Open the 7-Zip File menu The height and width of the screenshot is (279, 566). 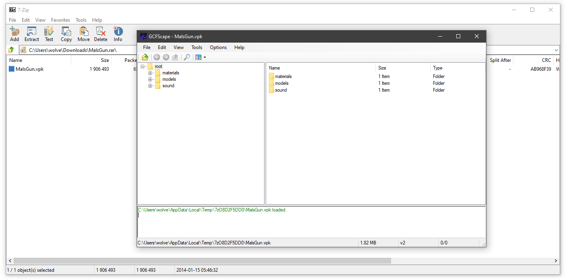12,20
